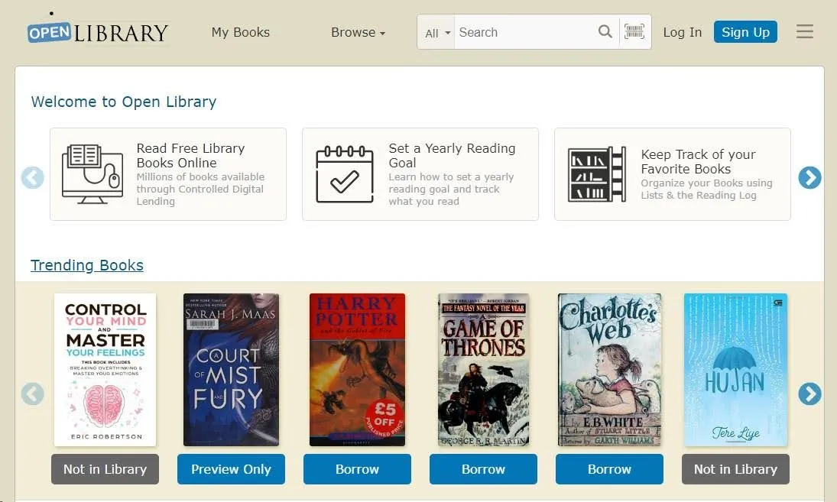Open My Books in navigation
This screenshot has height=502, width=837.
click(241, 32)
